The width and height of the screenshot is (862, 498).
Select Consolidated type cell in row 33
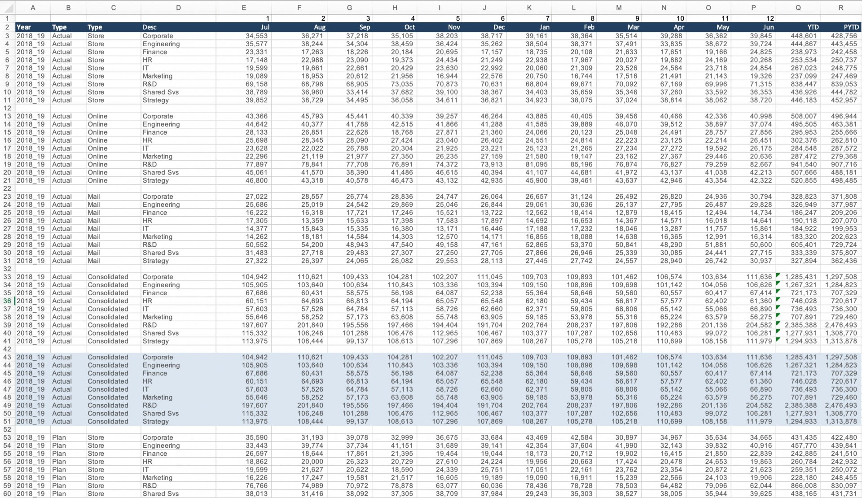pyautogui.click(x=113, y=277)
